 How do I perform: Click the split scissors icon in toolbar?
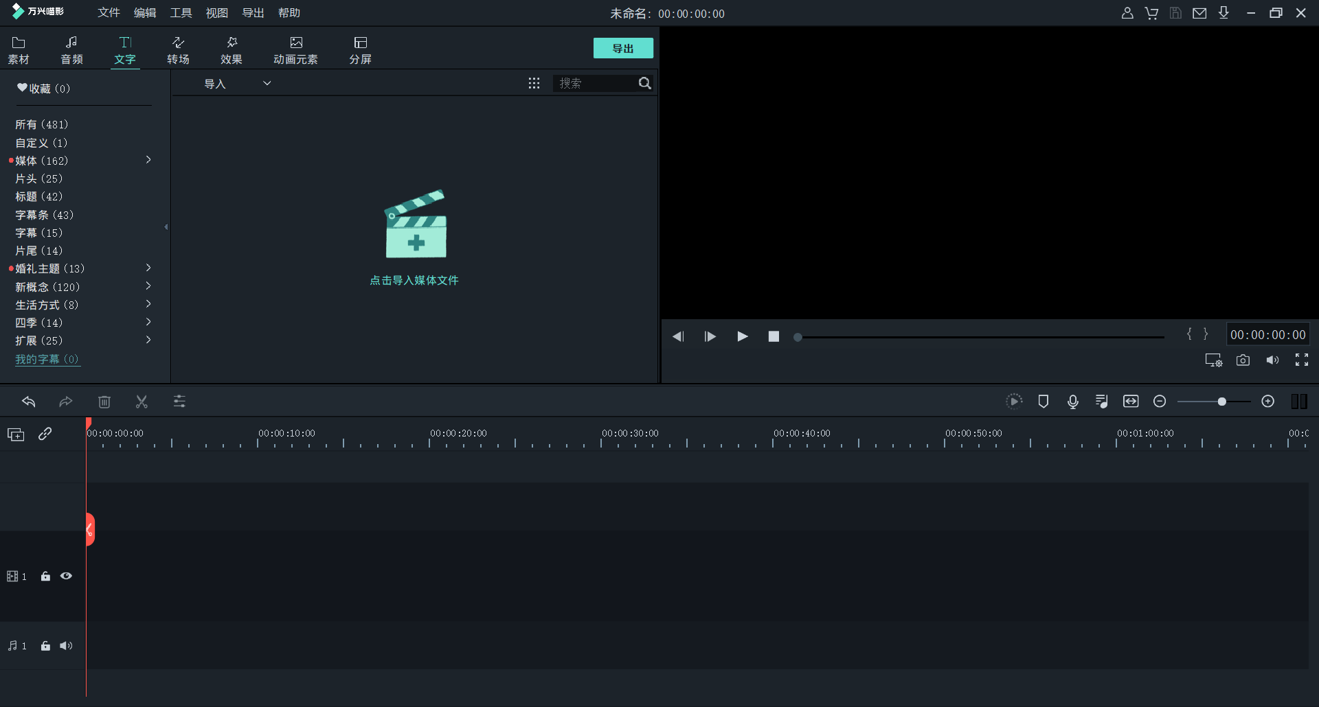click(x=142, y=402)
